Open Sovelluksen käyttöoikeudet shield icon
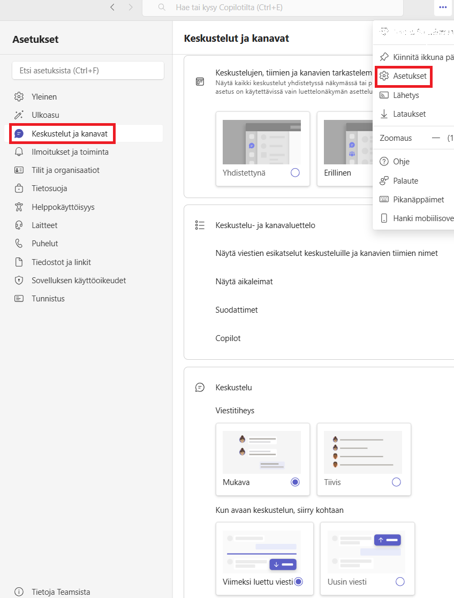This screenshot has width=454, height=598. click(19, 281)
